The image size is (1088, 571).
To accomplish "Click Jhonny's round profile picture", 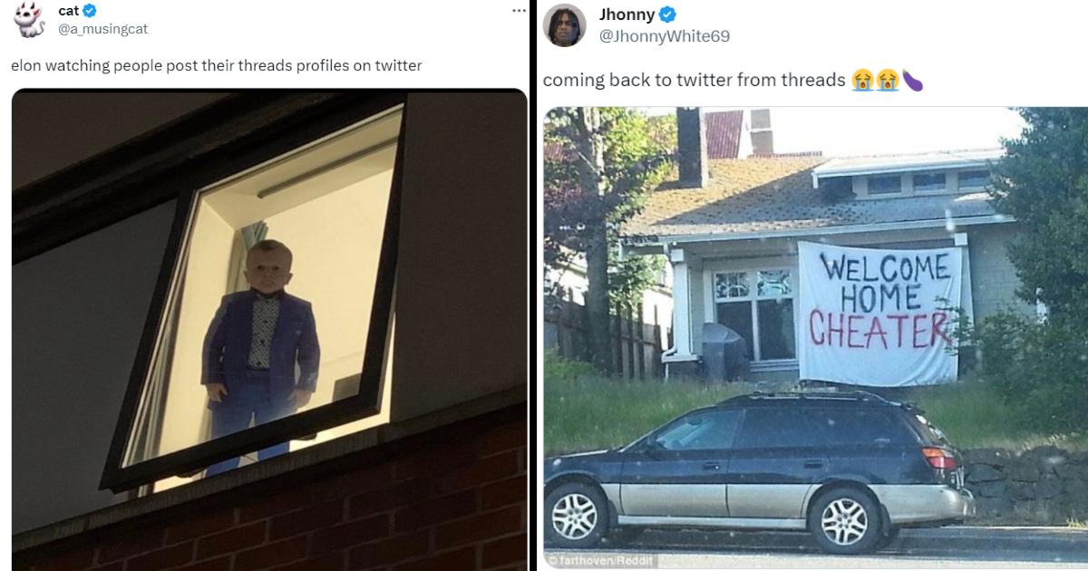I will (564, 24).
